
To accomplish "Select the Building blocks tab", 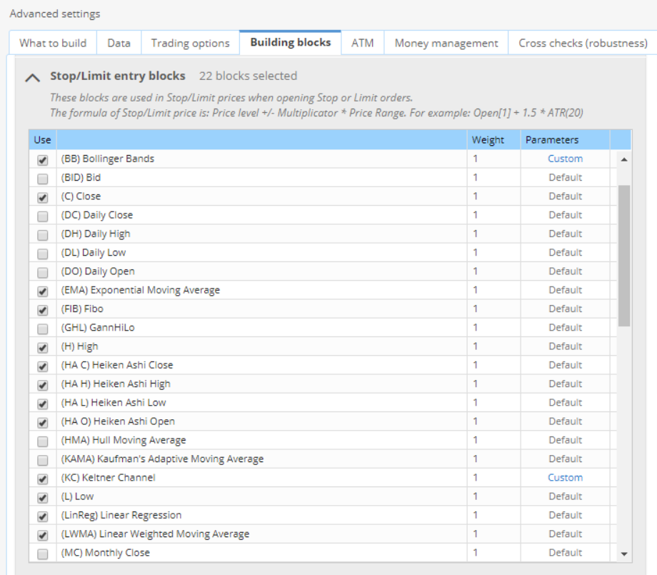I will 291,42.
